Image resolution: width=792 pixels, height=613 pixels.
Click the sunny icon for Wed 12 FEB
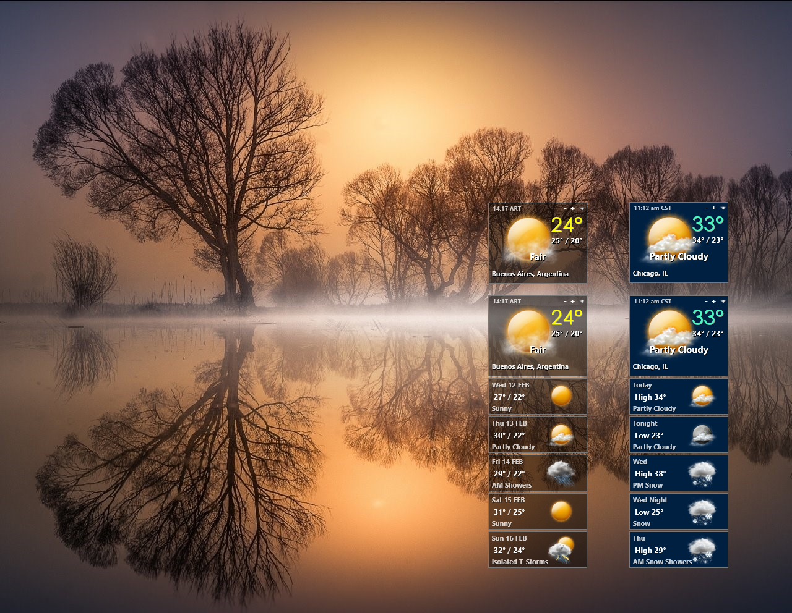coord(561,395)
